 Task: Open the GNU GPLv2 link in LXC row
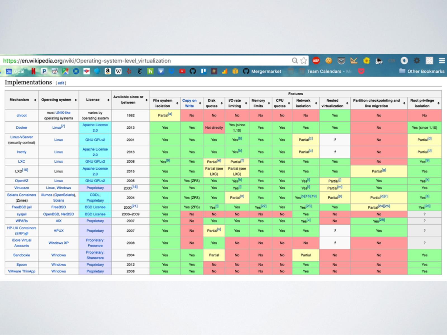[95, 161]
